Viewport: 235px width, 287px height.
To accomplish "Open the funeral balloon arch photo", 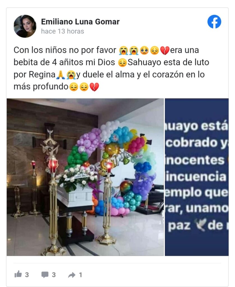I will coord(85,177).
